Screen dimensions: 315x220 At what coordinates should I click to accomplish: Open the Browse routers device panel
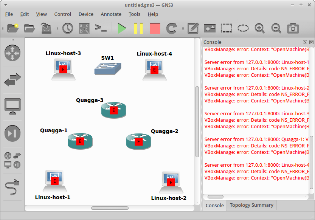(12, 53)
